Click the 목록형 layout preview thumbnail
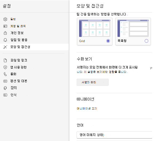 pos(133,28)
